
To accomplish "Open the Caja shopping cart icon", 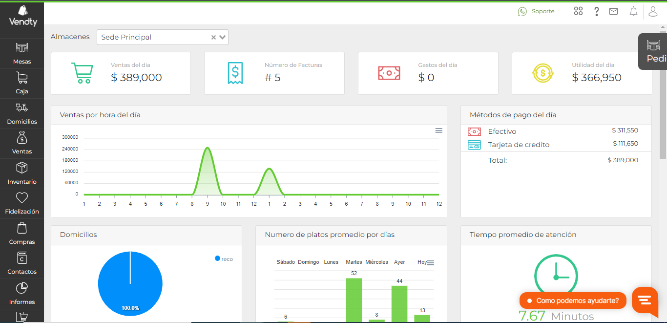I will coord(22,78).
